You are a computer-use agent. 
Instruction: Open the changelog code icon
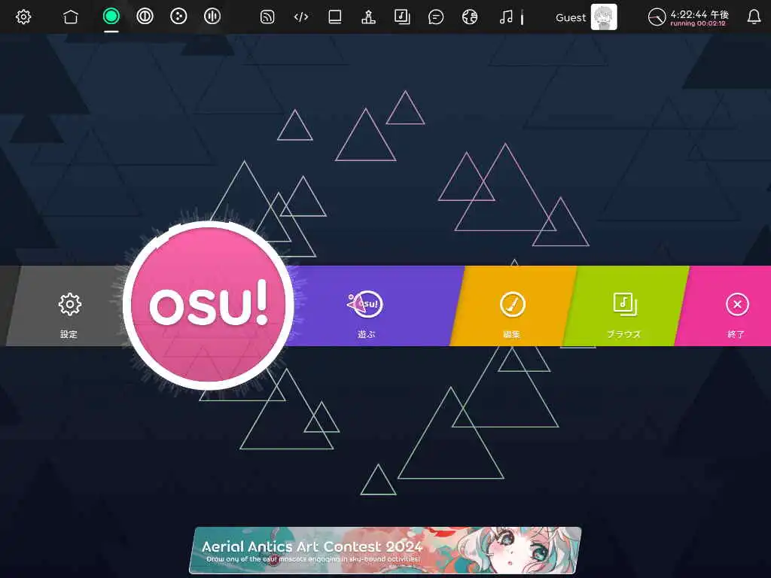pos(301,17)
